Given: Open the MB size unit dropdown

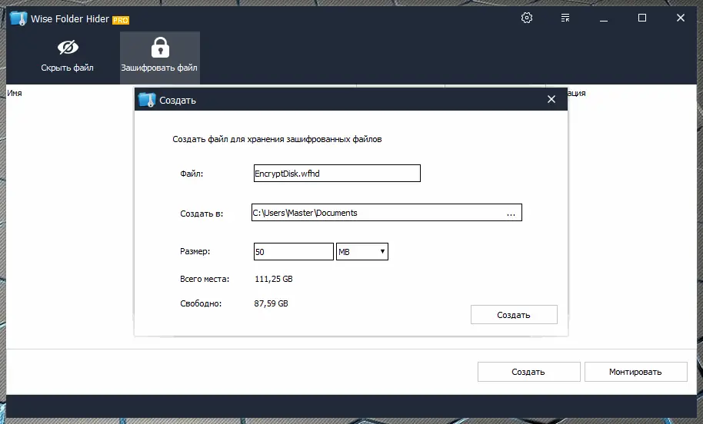Looking at the screenshot, I should pyautogui.click(x=362, y=252).
